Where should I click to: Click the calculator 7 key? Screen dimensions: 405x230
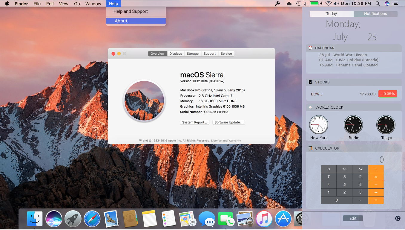click(x=329, y=177)
